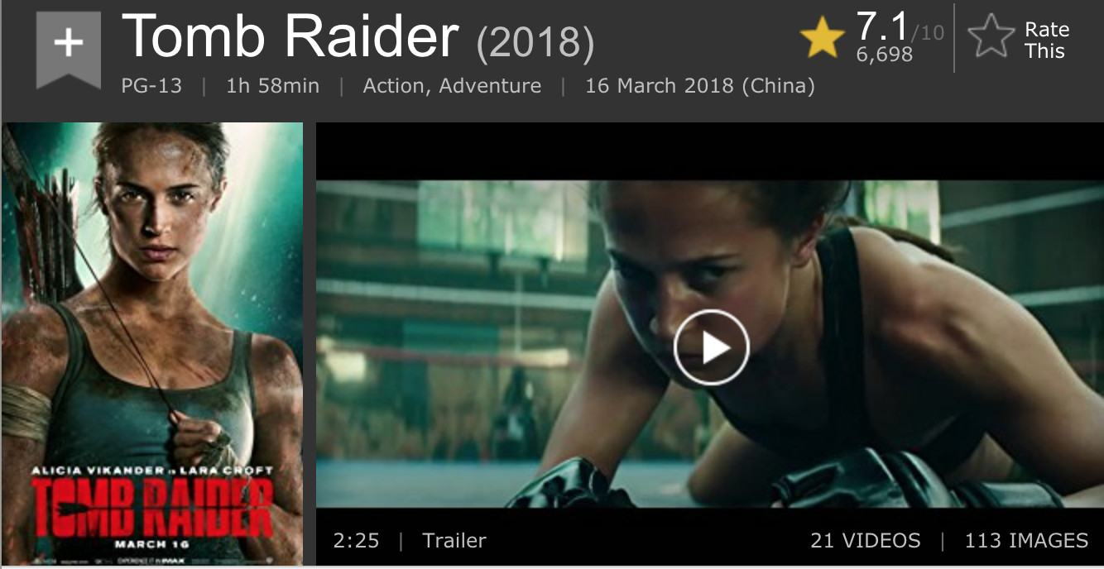The image size is (1104, 569).
Task: Click the Tomb Raider title heading
Action: click(290, 37)
